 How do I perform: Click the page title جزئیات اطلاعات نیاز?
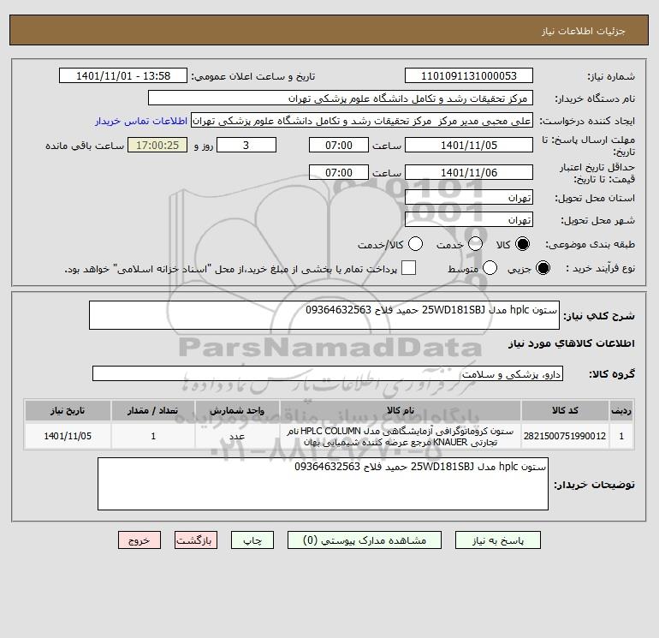click(x=584, y=31)
